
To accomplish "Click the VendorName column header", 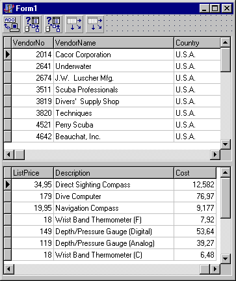I will (114, 43).
